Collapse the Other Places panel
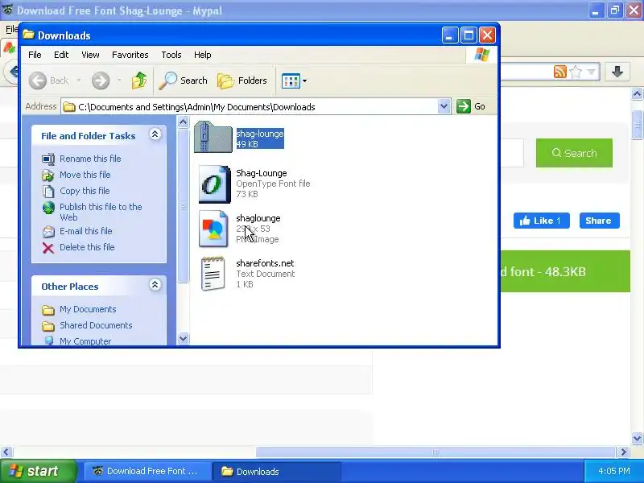644x483 pixels. pos(155,285)
